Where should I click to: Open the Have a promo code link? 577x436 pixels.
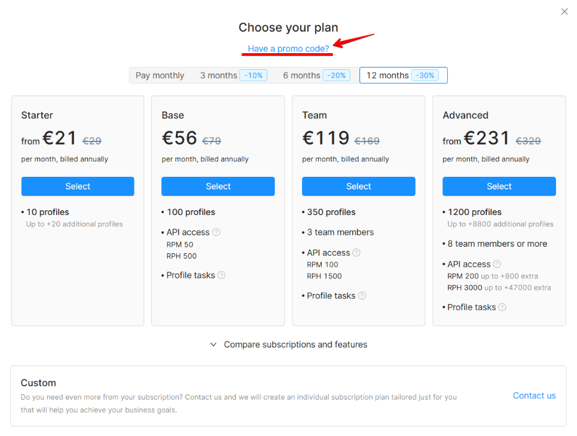click(x=288, y=48)
